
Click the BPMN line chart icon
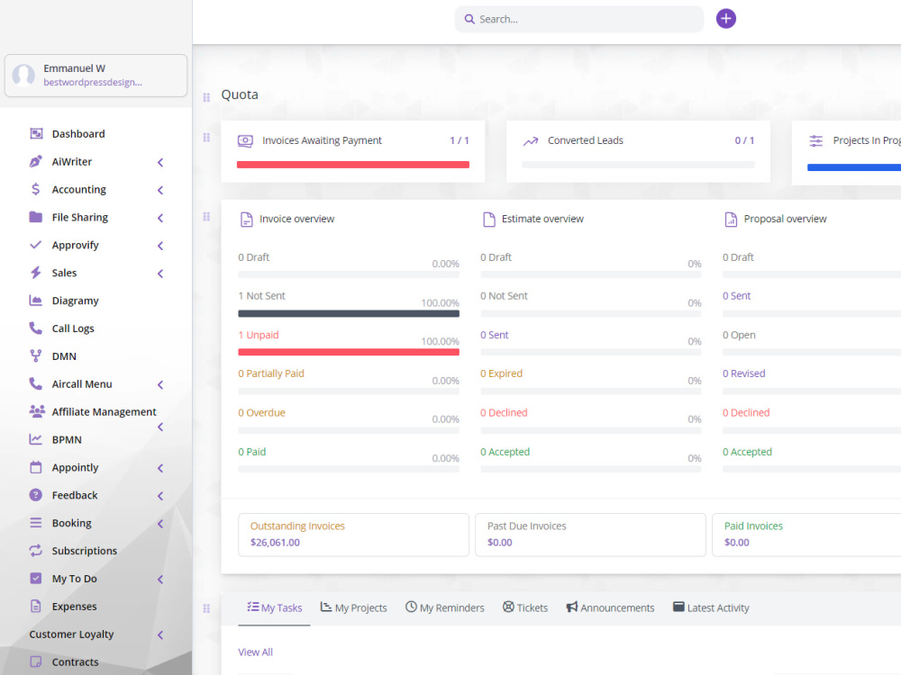pyautogui.click(x=36, y=439)
